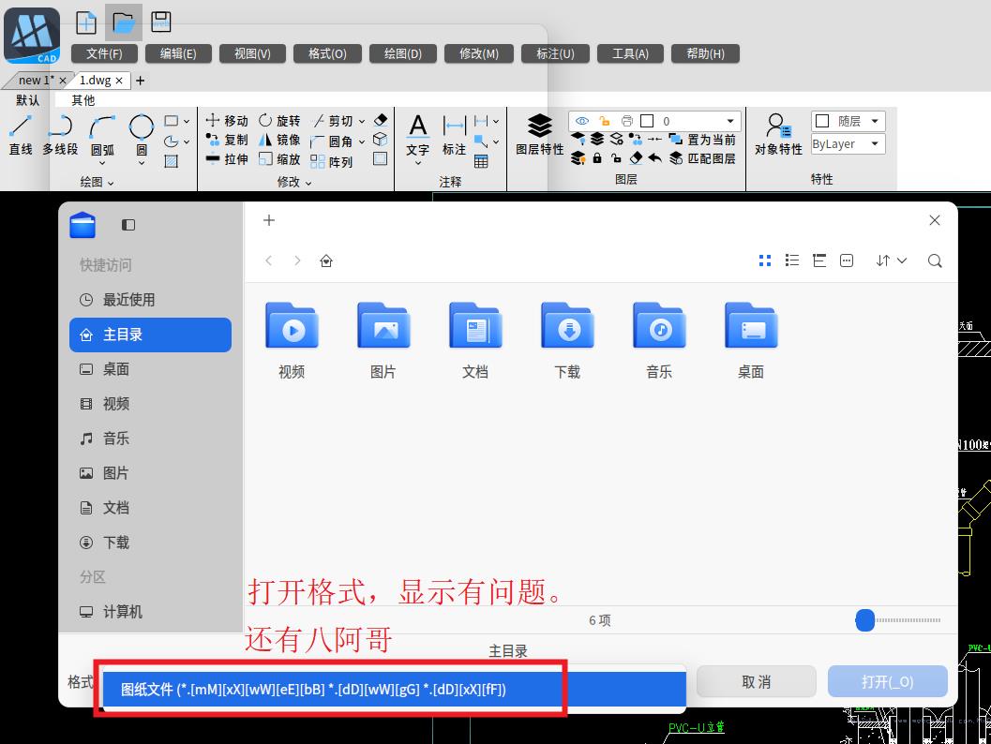The width and height of the screenshot is (991, 744).
Task: Select 计算机 in sidebar
Action: point(150,611)
